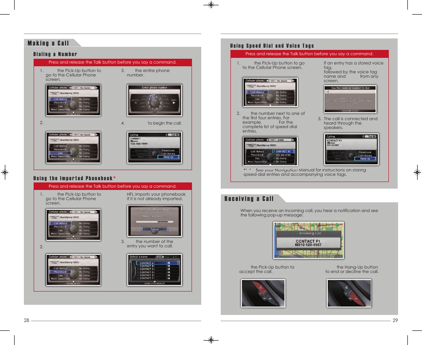
Task: Open the Cellular phone screenshot with Phonebook highlighted
Action: point(73,270)
